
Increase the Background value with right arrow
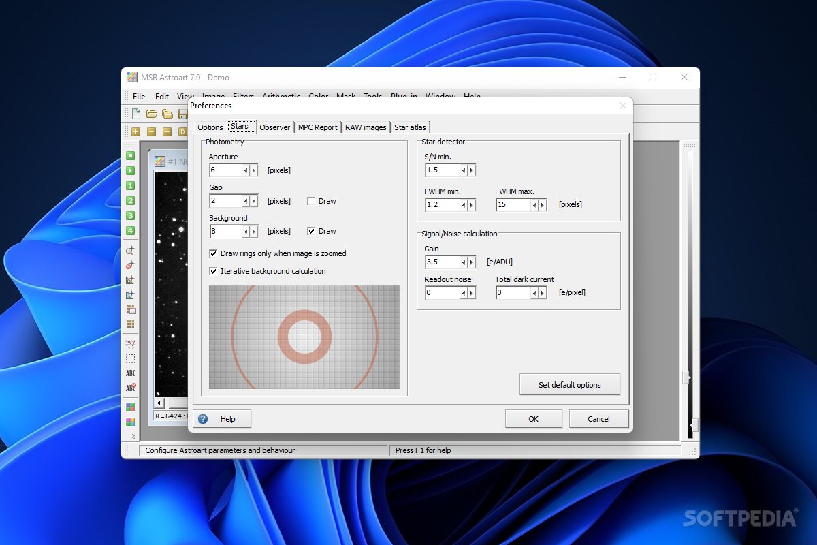[254, 232]
